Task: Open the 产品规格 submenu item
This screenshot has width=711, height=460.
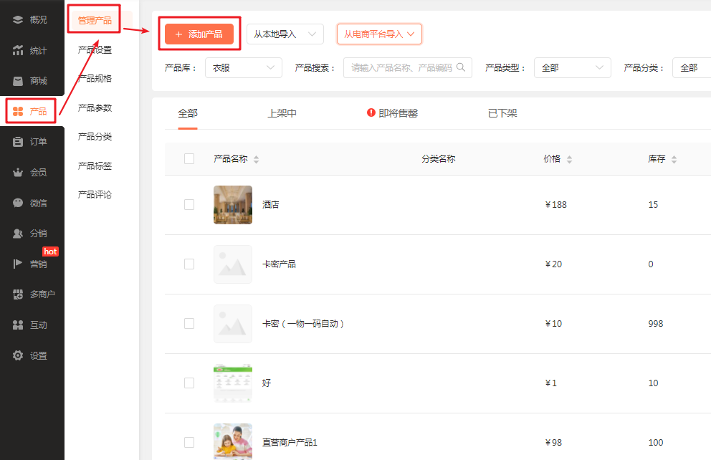Action: click(x=95, y=79)
